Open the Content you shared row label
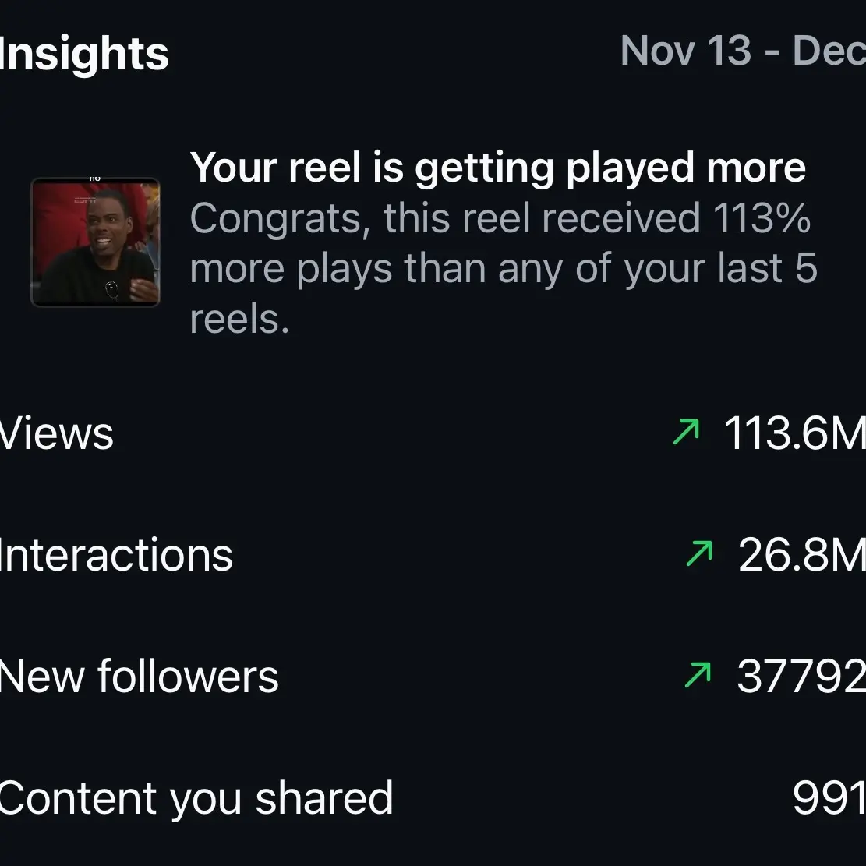The height and width of the screenshot is (866, 866). (196, 798)
